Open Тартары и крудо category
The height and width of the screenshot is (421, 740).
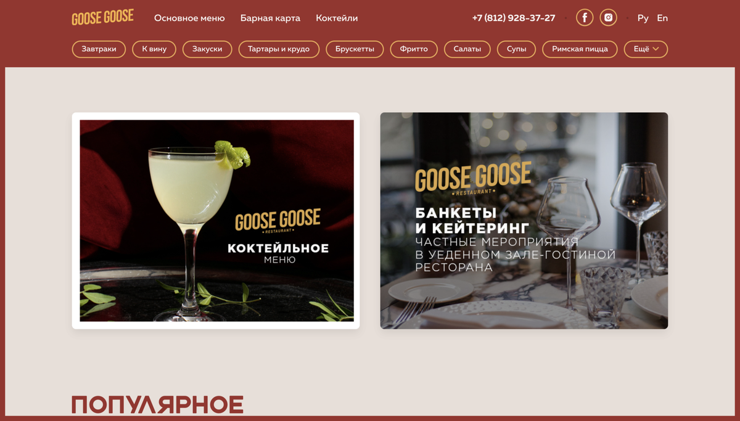(279, 49)
